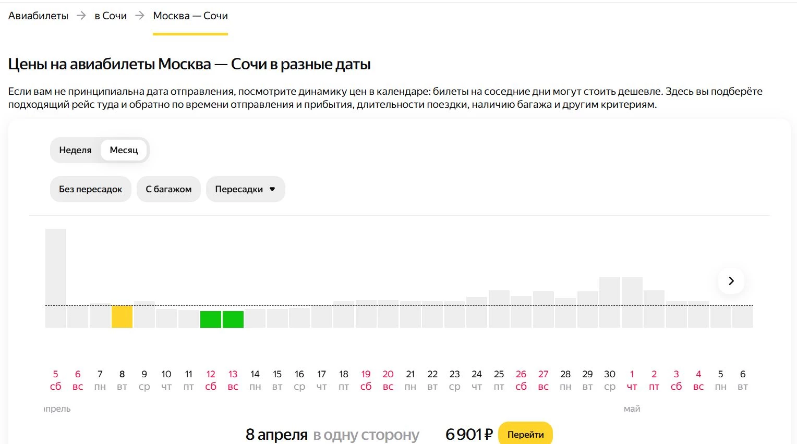797x444 pixels.
Task: Click date label 16 ср
Action: click(x=299, y=380)
